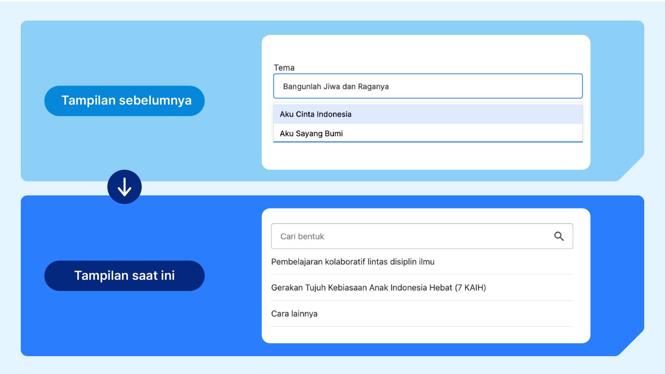Open the Tema dropdown showing Bangunlah Jiwa dan Raganya
The height and width of the screenshot is (374, 665).
(x=428, y=86)
